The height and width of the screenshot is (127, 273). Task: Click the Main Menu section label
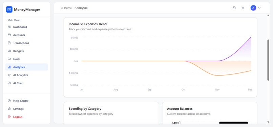(x=14, y=20)
